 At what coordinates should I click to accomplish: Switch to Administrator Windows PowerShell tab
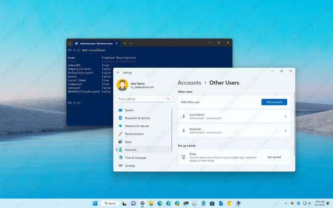(94, 43)
